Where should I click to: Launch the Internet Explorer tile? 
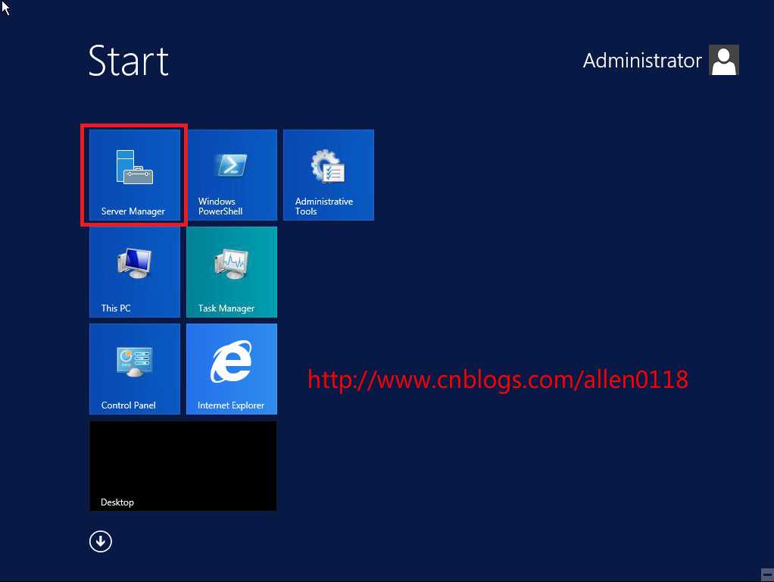pyautogui.click(x=232, y=369)
